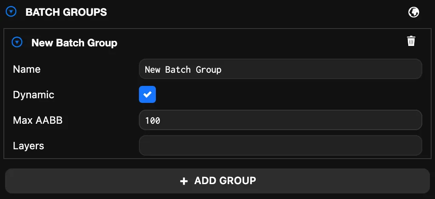Viewport: 435px width, 199px height.
Task: Click the white checkmark in Dynamic box
Action: pos(147,94)
